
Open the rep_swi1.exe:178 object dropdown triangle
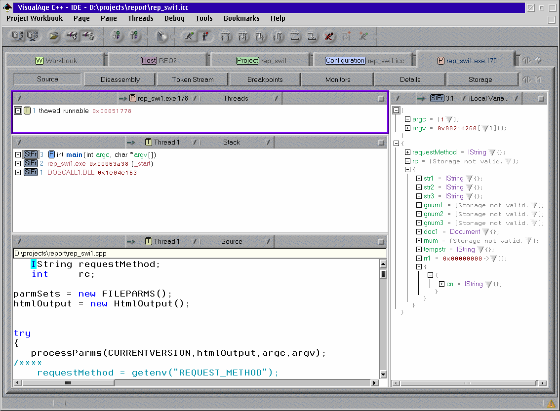click(194, 98)
